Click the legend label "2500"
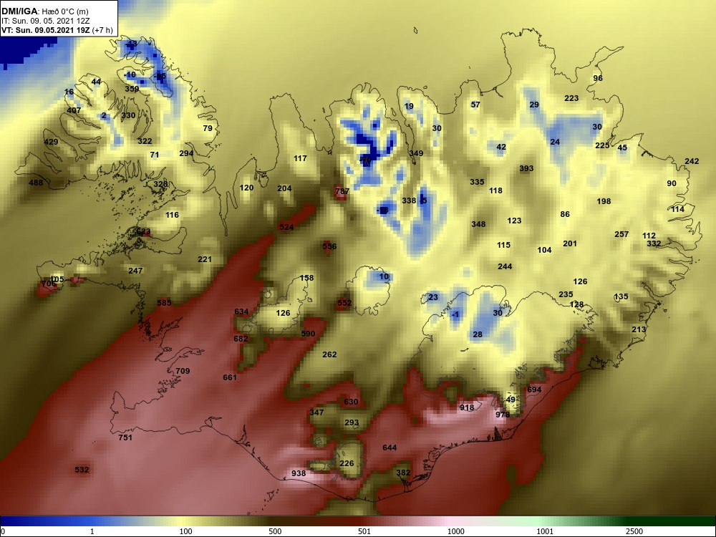This screenshot has width=716, height=537. pos(634,531)
